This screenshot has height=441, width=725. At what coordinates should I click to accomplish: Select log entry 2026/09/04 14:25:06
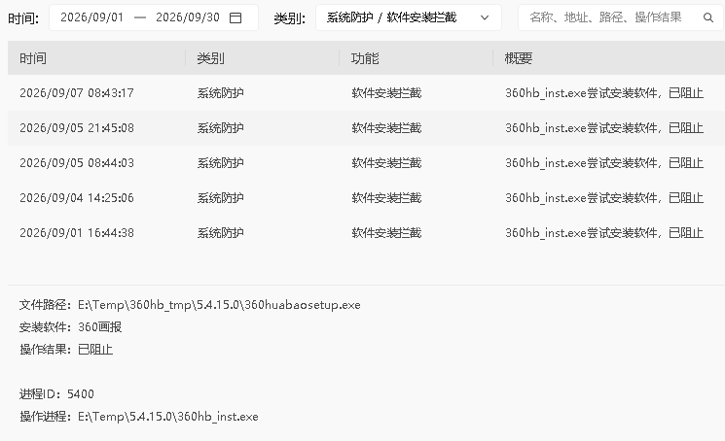[366, 198]
